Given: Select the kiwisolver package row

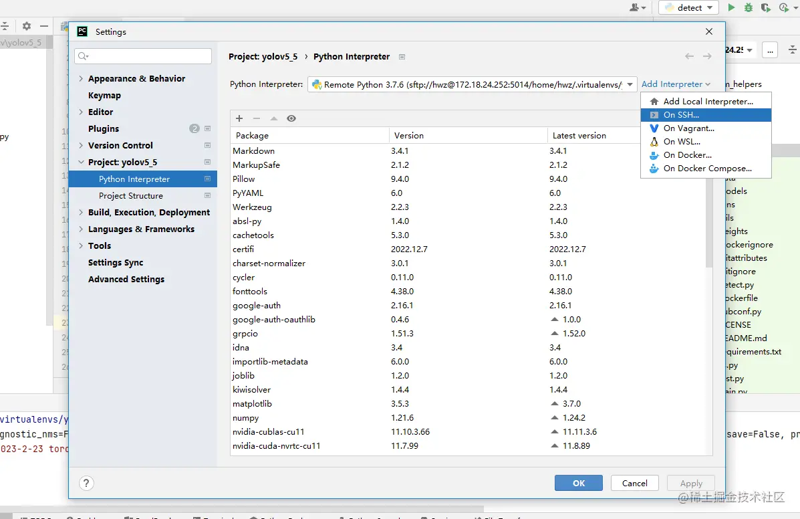Looking at the screenshot, I should [468, 389].
